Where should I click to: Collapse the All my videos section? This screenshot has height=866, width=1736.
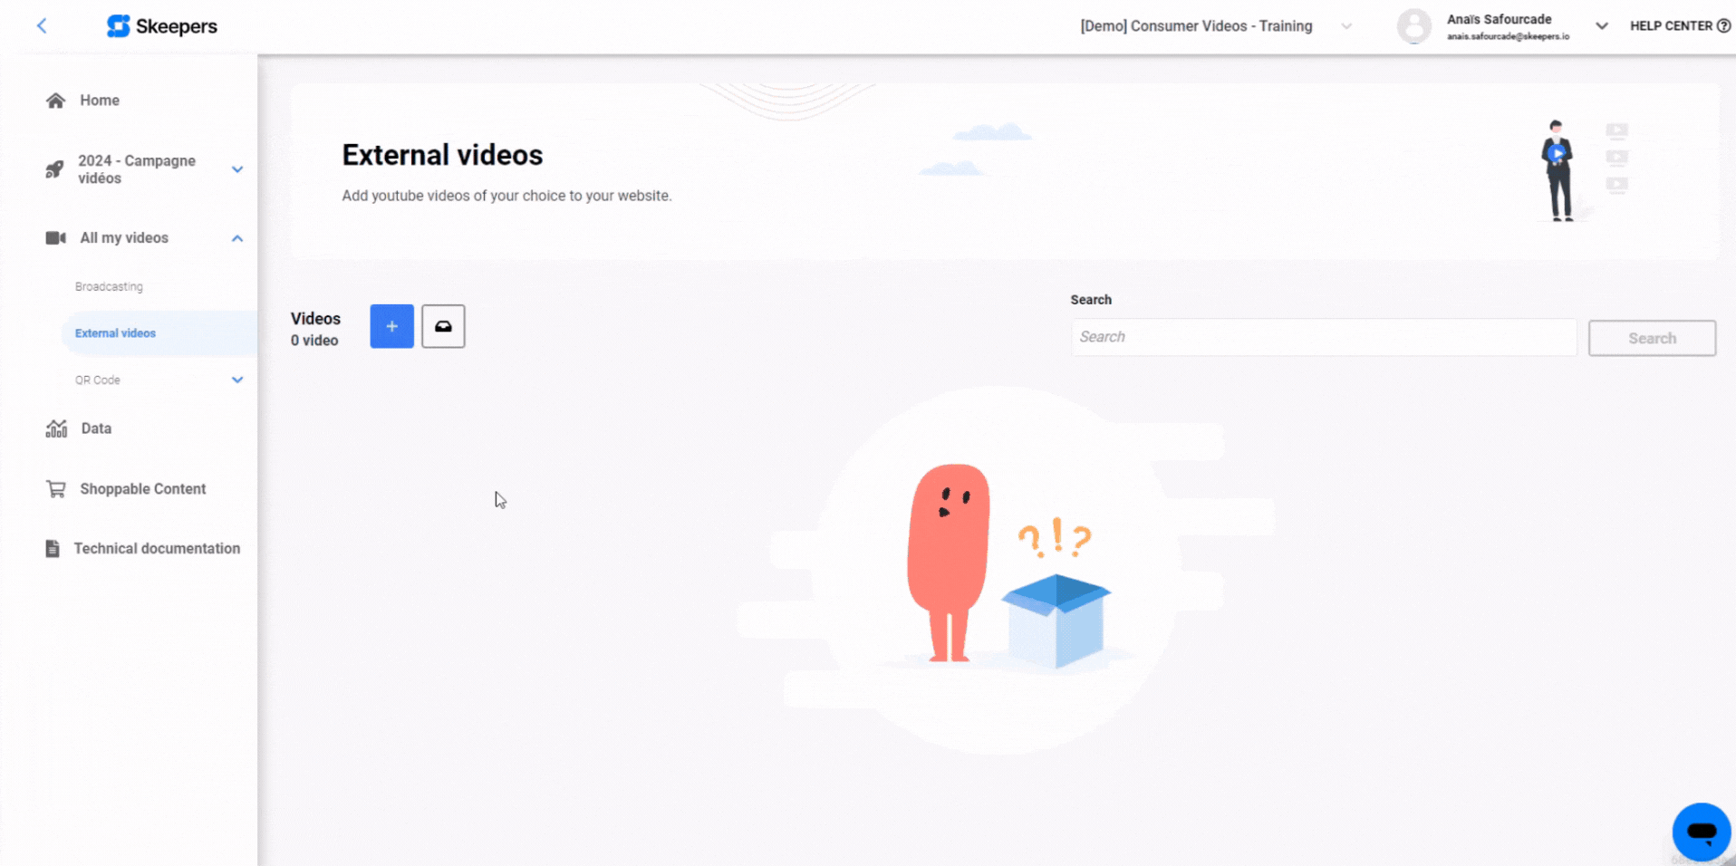pos(236,237)
